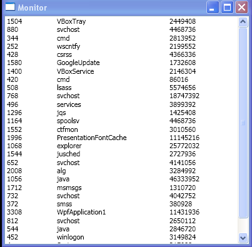
Task: Click memory value 18747392
Action: click(184, 96)
